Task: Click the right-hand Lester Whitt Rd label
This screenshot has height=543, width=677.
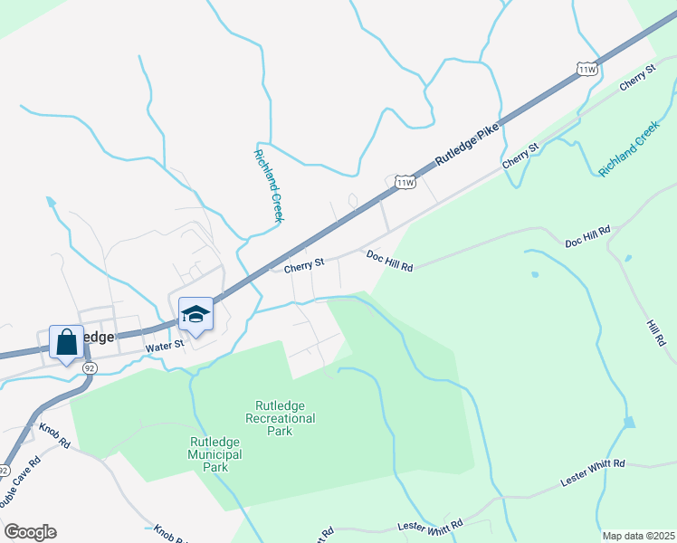Action: (x=592, y=473)
